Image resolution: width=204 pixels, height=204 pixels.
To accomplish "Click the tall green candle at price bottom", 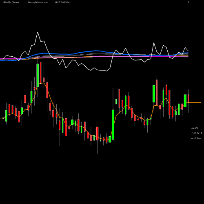I will [x=113, y=124].
